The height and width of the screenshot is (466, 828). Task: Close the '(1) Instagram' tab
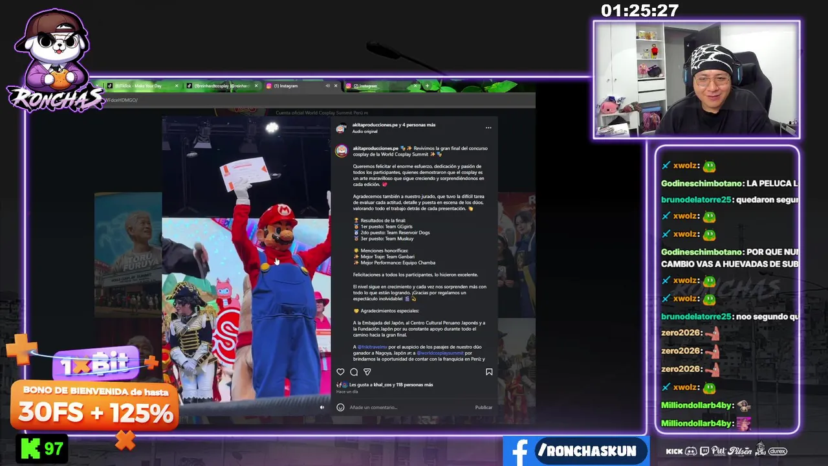click(336, 85)
